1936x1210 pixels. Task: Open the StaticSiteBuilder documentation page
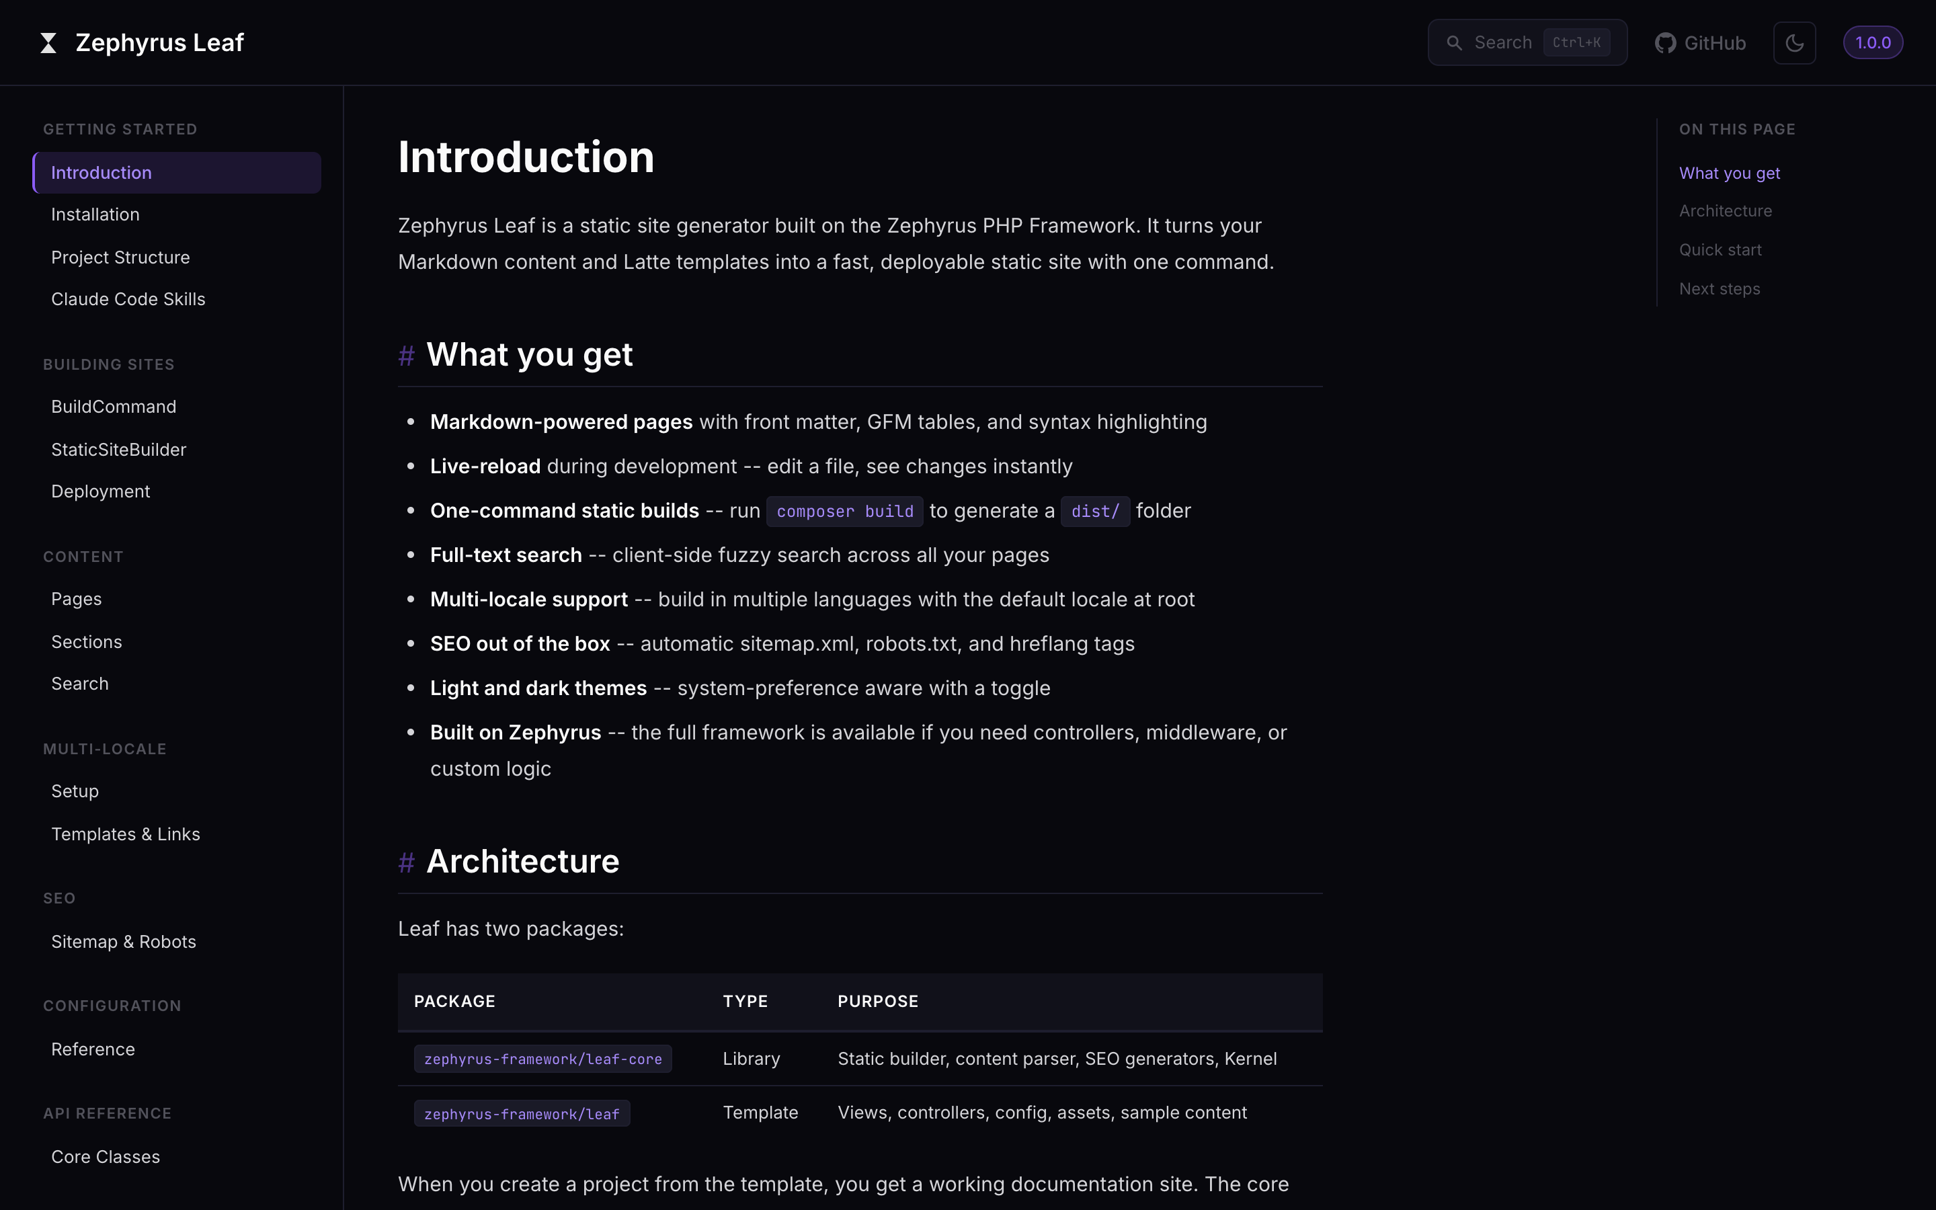pyautogui.click(x=118, y=449)
